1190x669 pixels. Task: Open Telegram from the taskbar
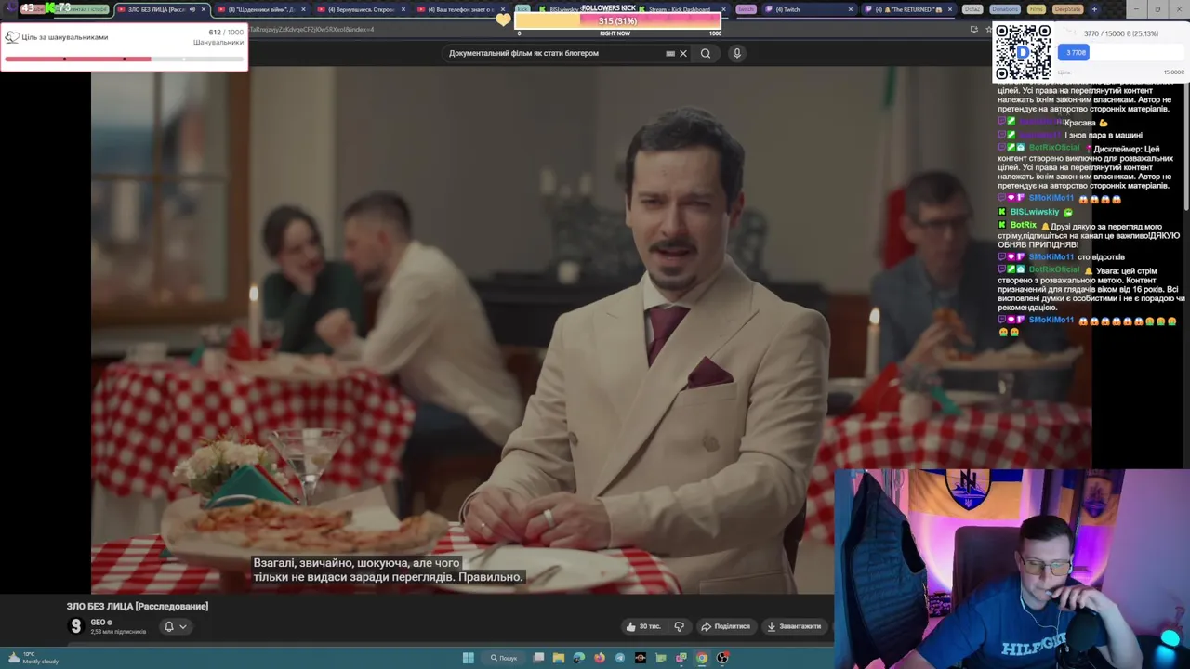pyautogui.click(x=620, y=658)
